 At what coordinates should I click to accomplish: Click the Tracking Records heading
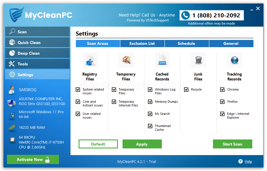(x=234, y=77)
